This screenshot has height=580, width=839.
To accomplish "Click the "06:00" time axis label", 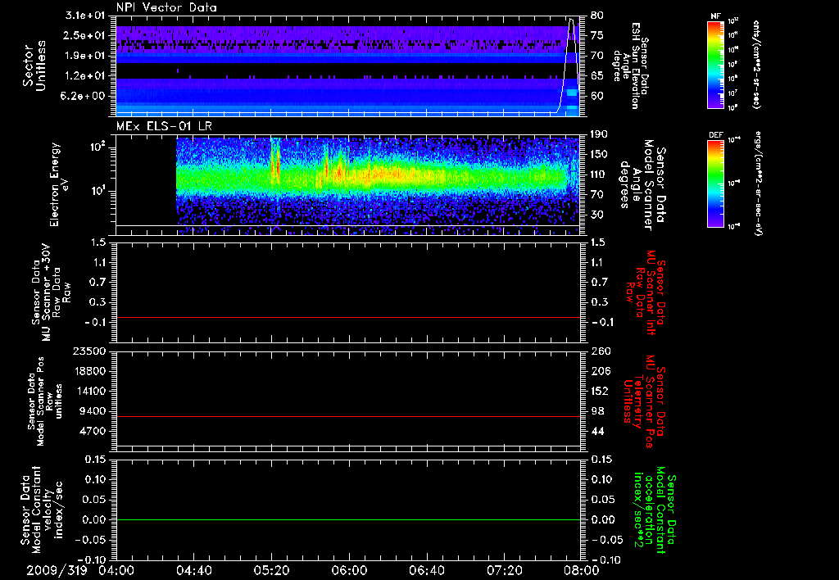I will coord(349,570).
